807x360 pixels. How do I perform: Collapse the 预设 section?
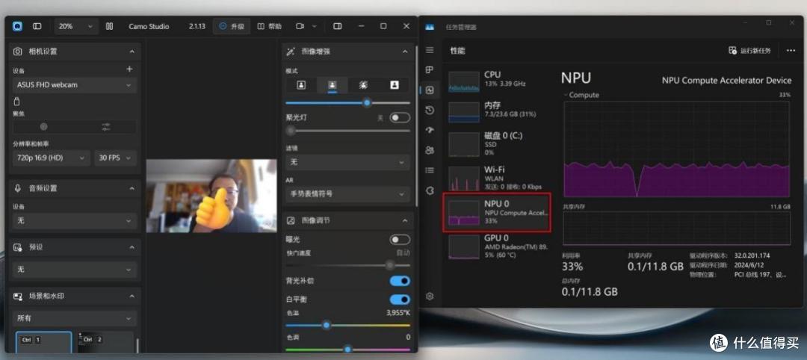[132, 247]
